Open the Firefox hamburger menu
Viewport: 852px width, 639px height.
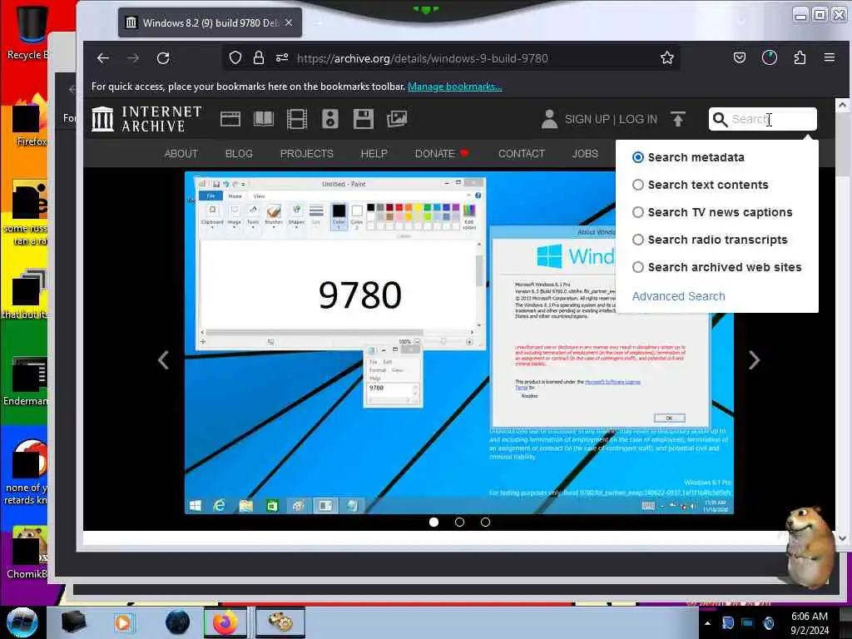click(x=830, y=57)
